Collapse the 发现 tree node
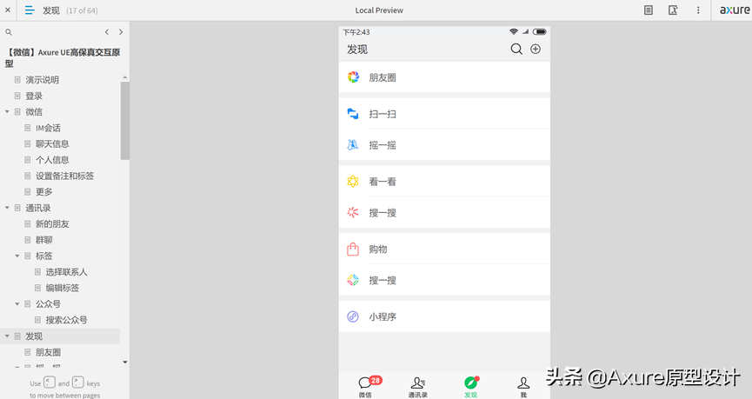Image resolution: width=752 pixels, height=399 pixels. tap(7, 336)
